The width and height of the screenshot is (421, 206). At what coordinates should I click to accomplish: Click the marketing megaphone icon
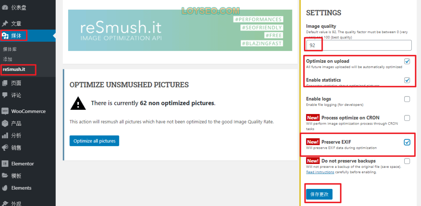tap(5, 148)
